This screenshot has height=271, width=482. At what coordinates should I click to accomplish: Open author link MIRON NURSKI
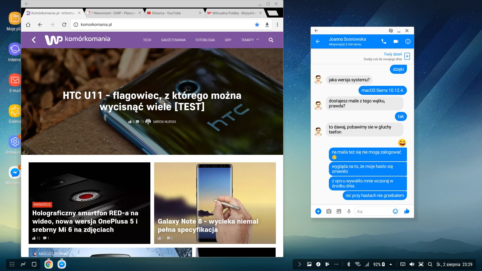tap(164, 122)
